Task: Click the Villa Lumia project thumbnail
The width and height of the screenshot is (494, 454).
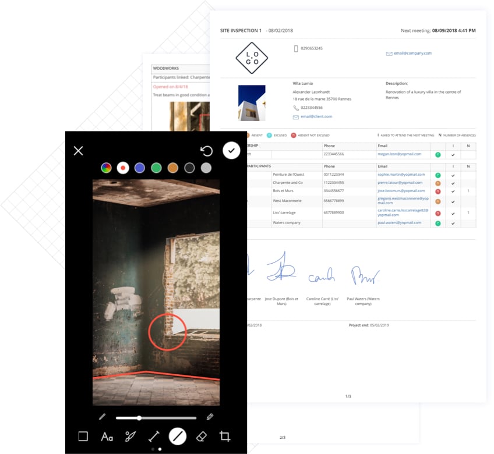Action: coord(252,103)
